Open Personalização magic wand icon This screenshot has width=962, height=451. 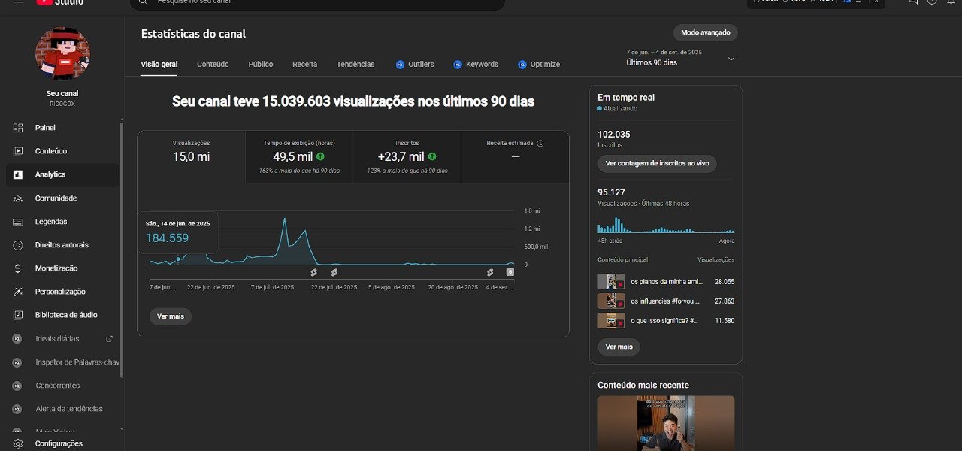coord(18,292)
